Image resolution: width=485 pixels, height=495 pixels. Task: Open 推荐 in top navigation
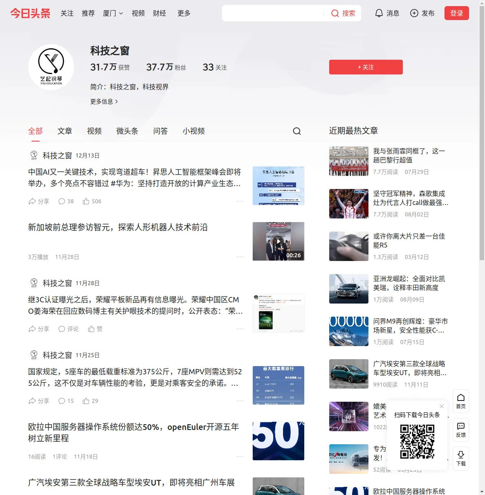click(88, 13)
